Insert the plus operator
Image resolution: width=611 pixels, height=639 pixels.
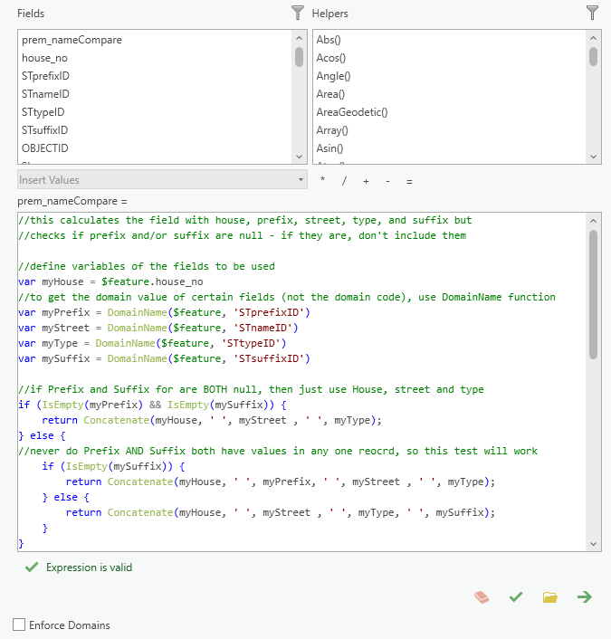point(366,181)
